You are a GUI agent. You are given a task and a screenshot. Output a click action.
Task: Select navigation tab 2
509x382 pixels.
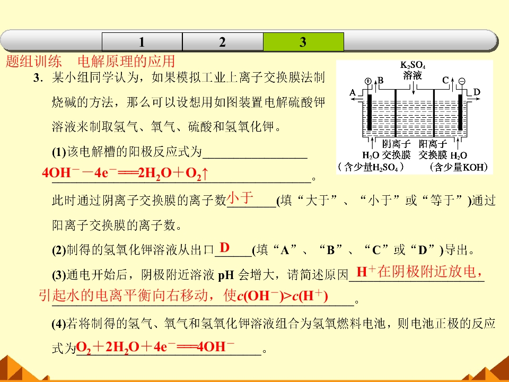pos(223,42)
